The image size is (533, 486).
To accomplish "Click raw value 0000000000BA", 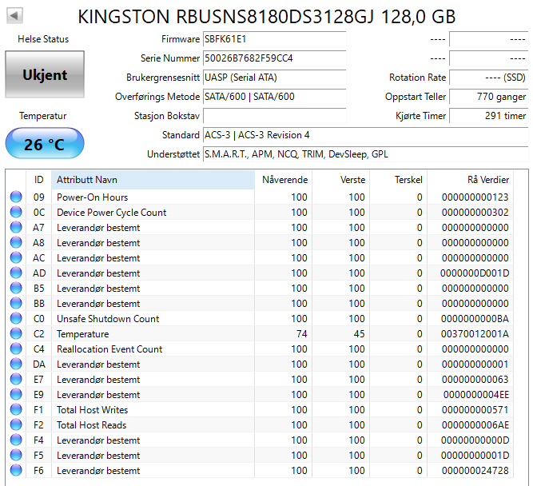I will (475, 319).
